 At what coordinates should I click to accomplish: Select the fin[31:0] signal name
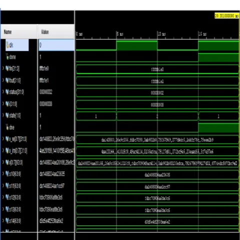[14, 69]
